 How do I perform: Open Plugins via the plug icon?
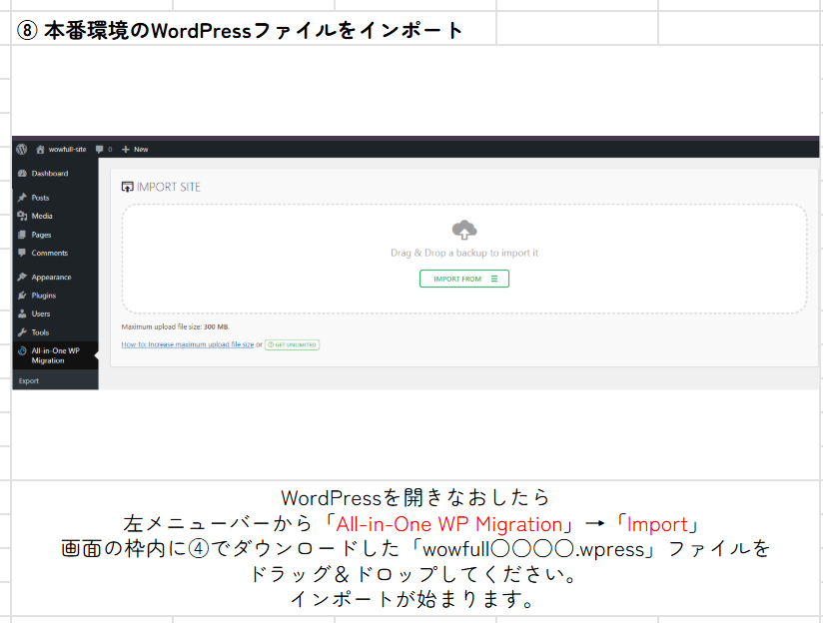tap(21, 296)
